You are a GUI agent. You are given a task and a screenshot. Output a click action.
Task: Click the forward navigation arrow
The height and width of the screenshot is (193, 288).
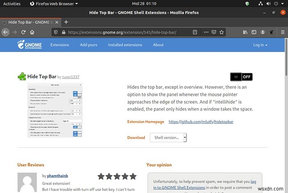(x=14, y=33)
